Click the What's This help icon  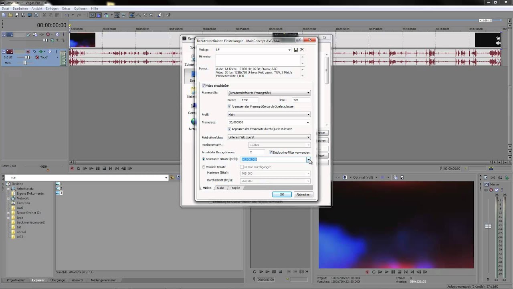[x=169, y=15]
